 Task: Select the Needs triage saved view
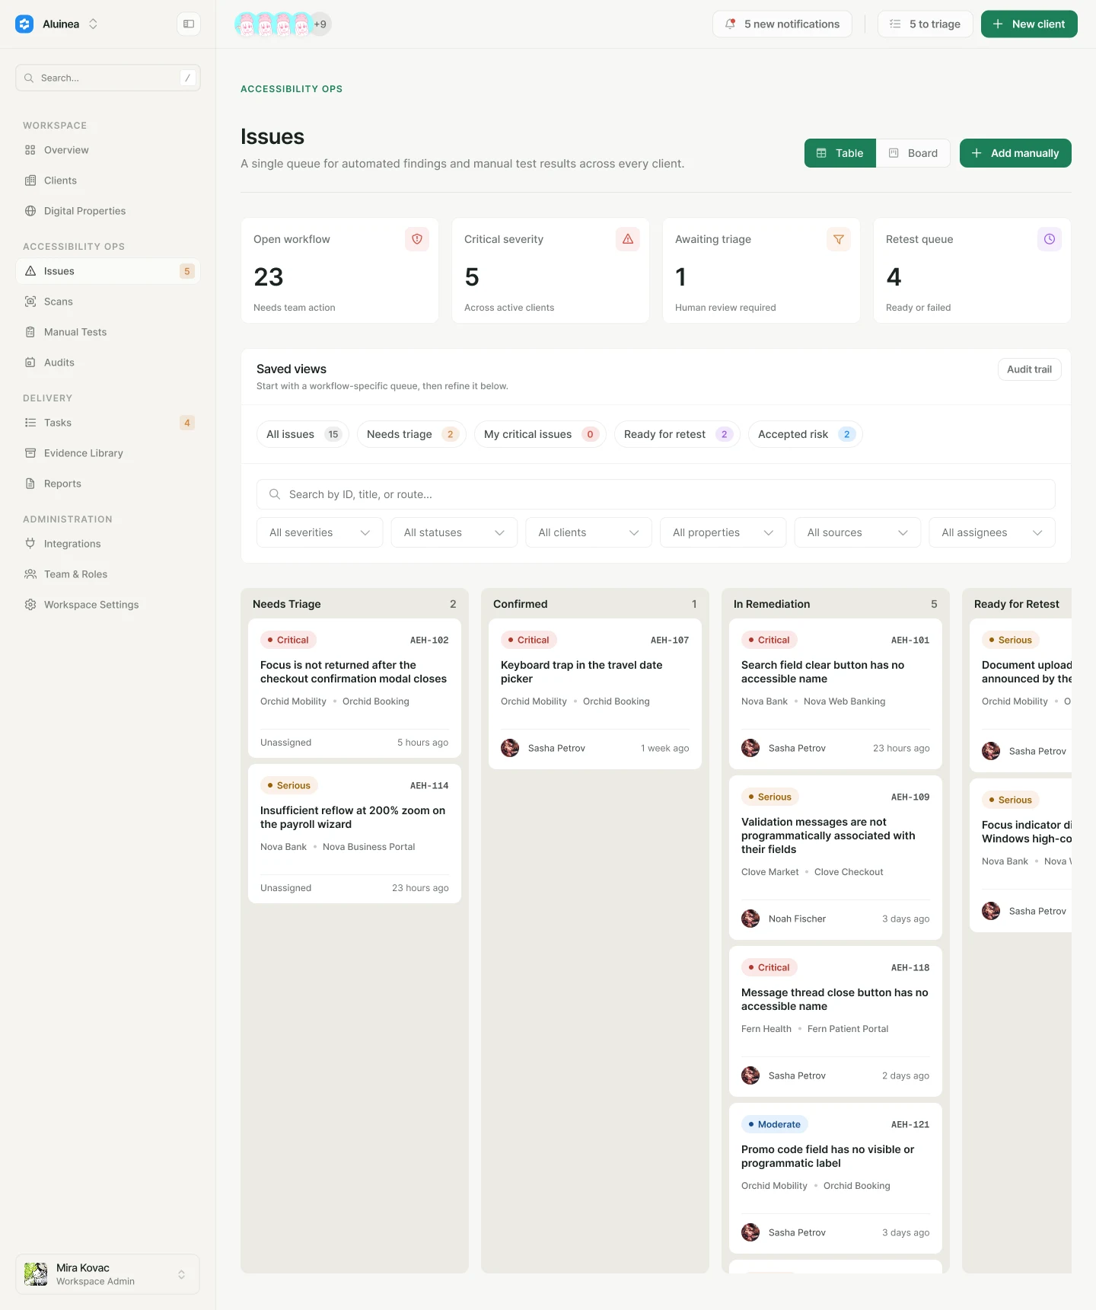(412, 434)
